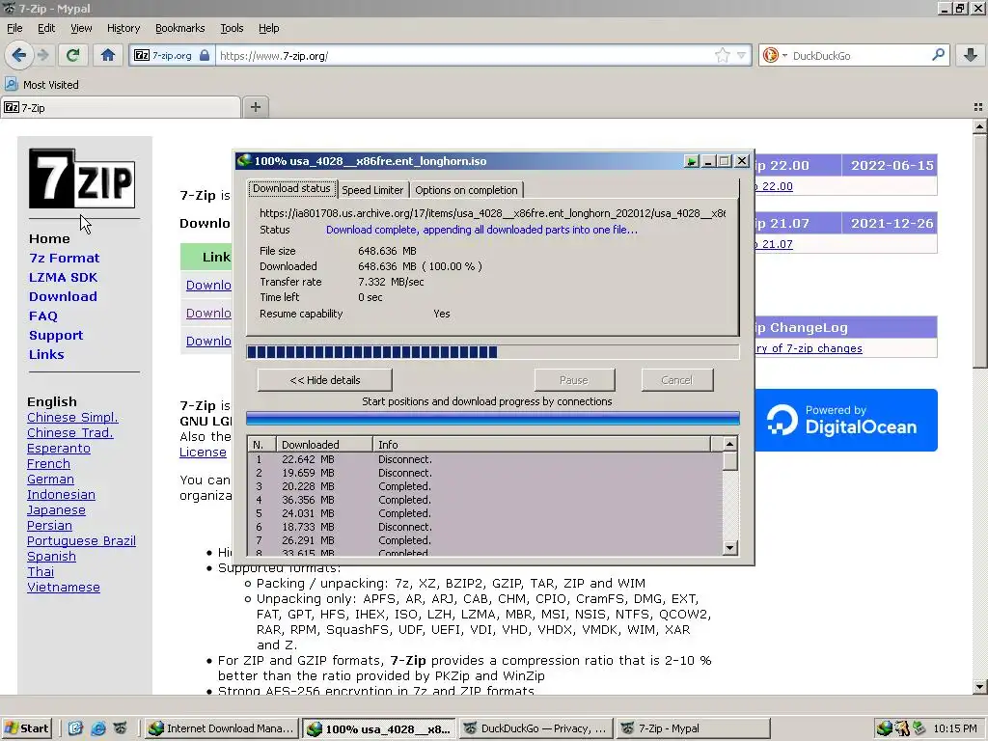This screenshot has width=988, height=741.
Task: Click the Internet Explorer quick launch icon
Action: pyautogui.click(x=97, y=728)
